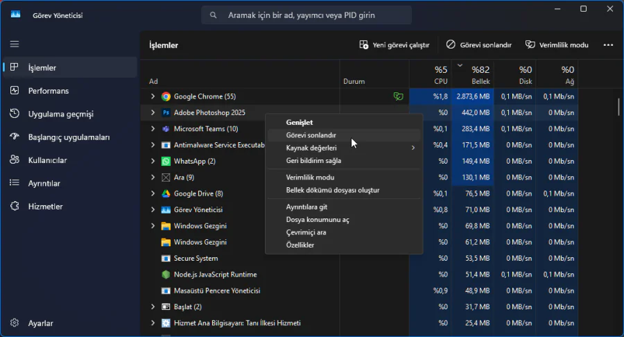624x337 pixels.
Task: Click the toolbar Verimlilik modu button
Action: (x=557, y=45)
